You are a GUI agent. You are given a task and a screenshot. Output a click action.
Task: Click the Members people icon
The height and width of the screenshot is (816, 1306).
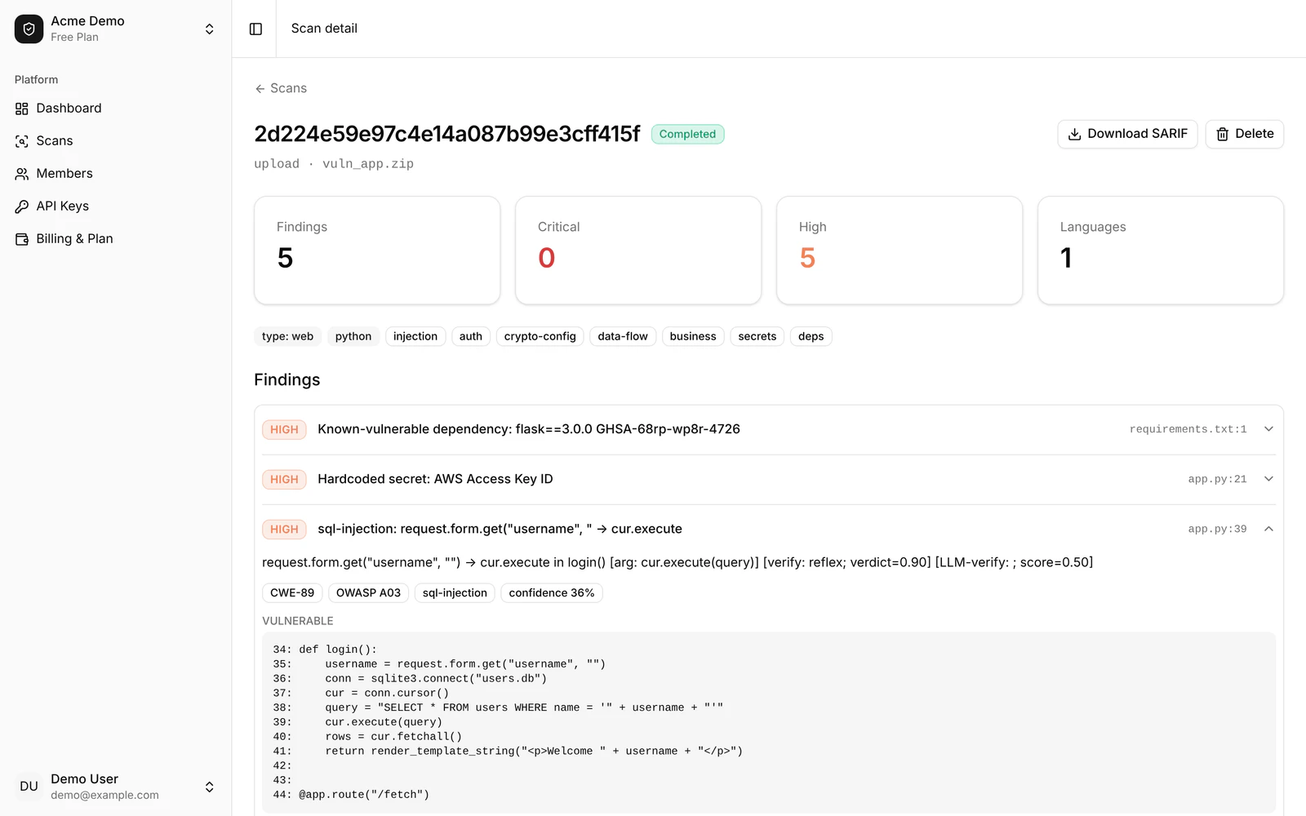tap(22, 174)
